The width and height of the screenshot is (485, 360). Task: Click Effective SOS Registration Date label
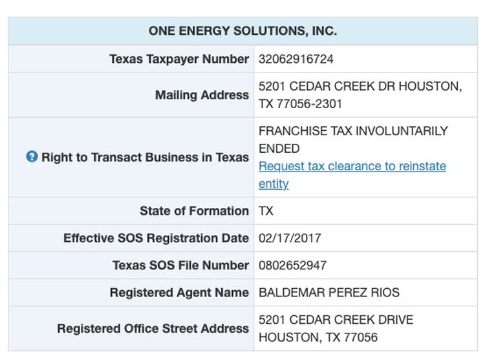[x=156, y=238]
